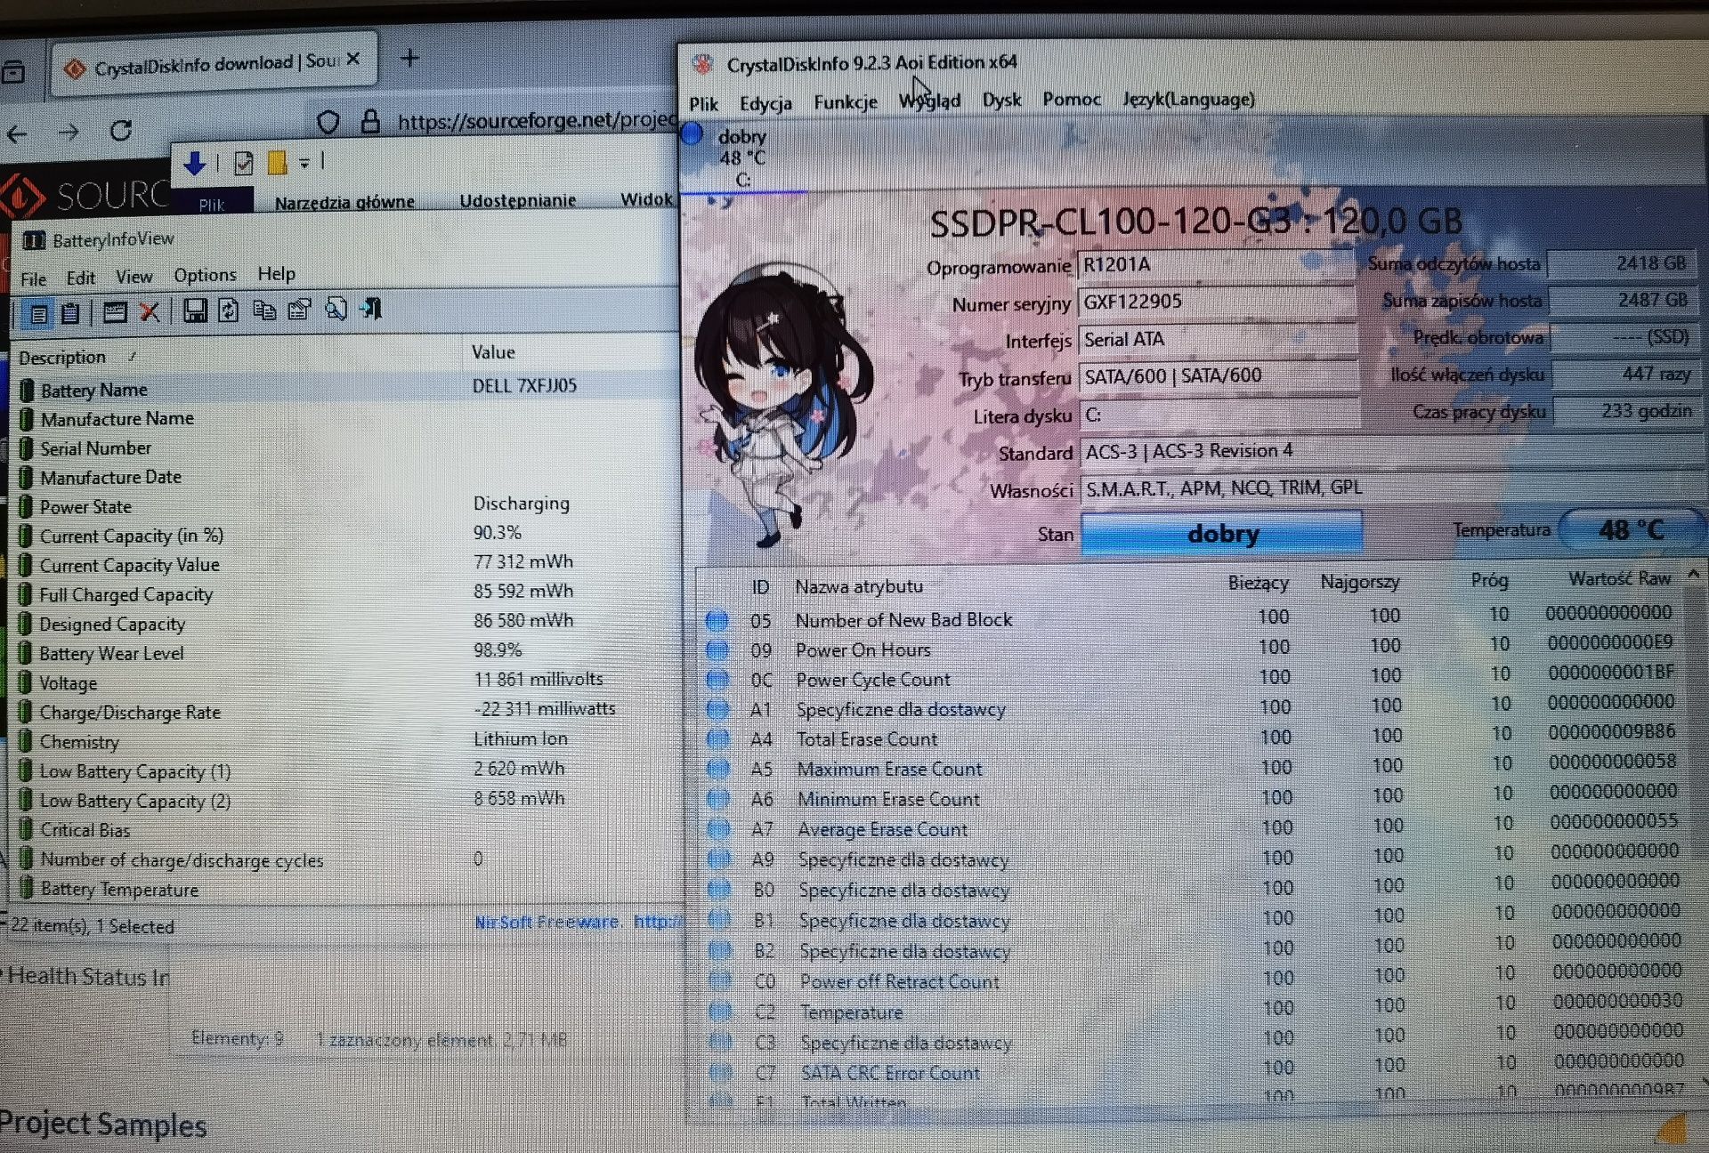Click the checkmark properties icon in Explorer toolbar
Viewport: 1709px width, 1153px height.
tap(243, 163)
